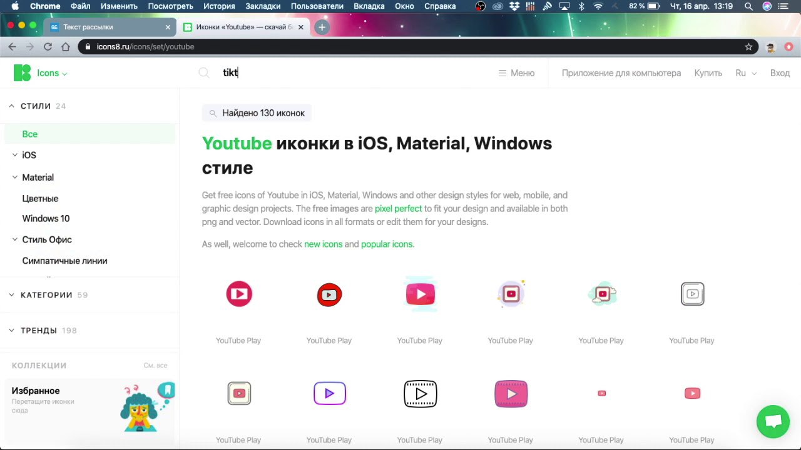Reload the page with refresh icon

pos(48,47)
